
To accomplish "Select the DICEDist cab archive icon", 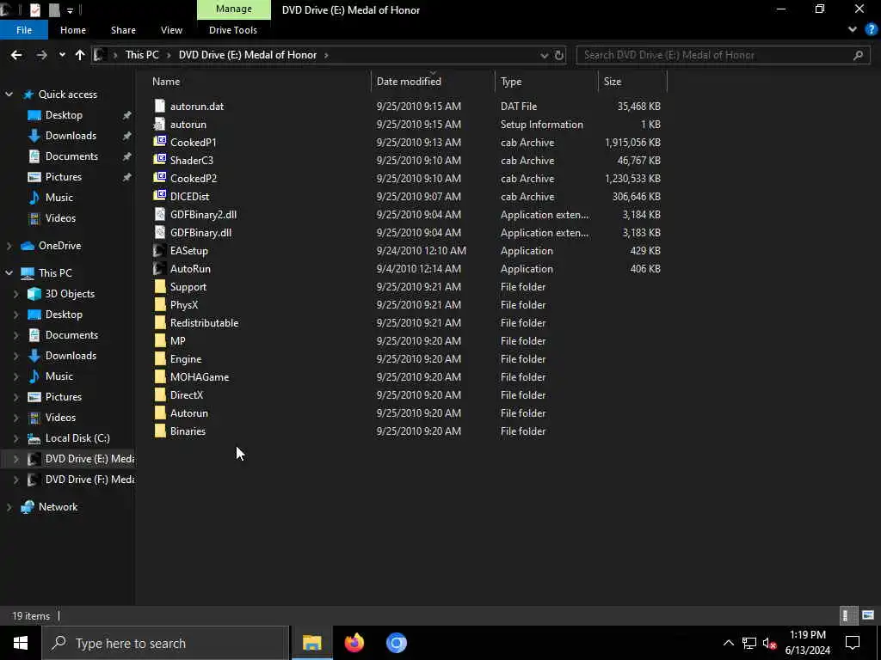I will point(160,196).
